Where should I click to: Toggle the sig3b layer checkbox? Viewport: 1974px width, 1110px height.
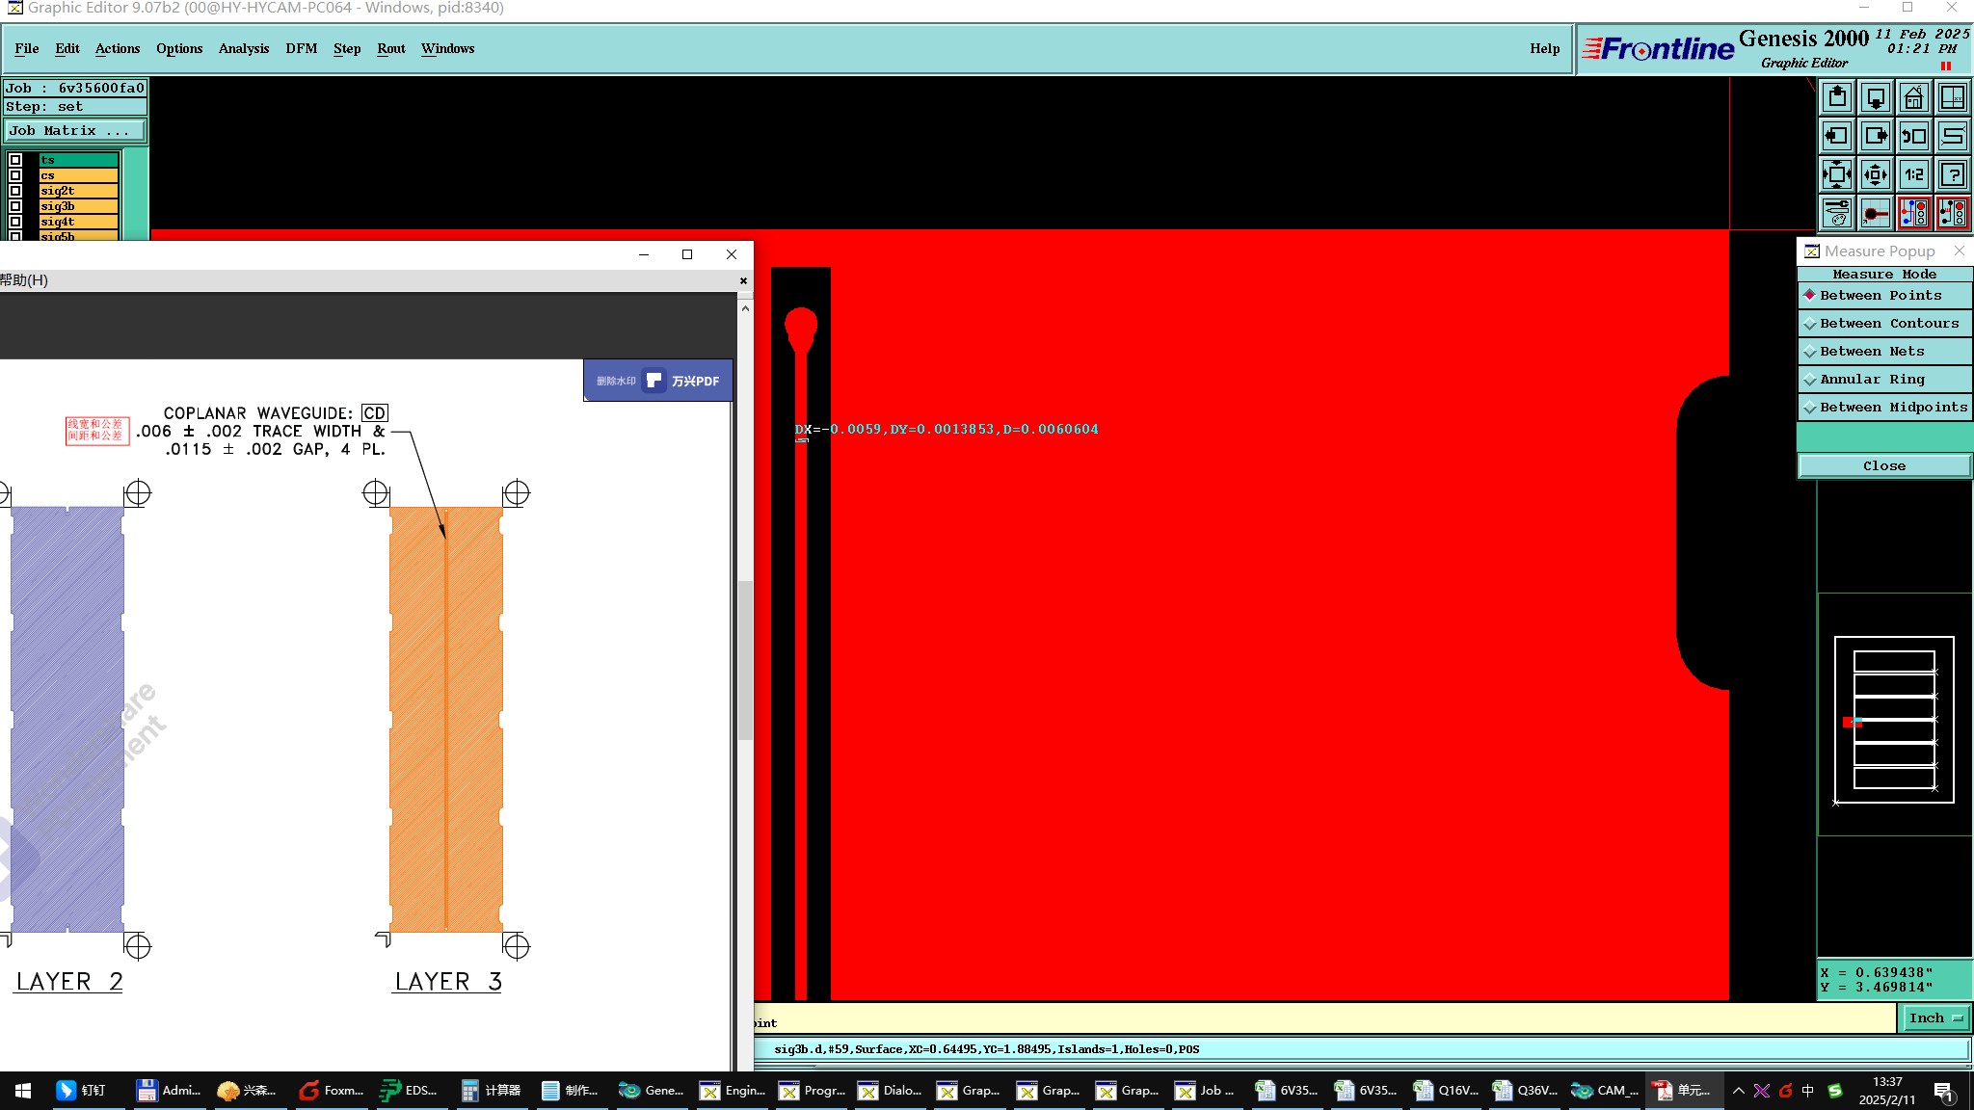[x=15, y=206]
